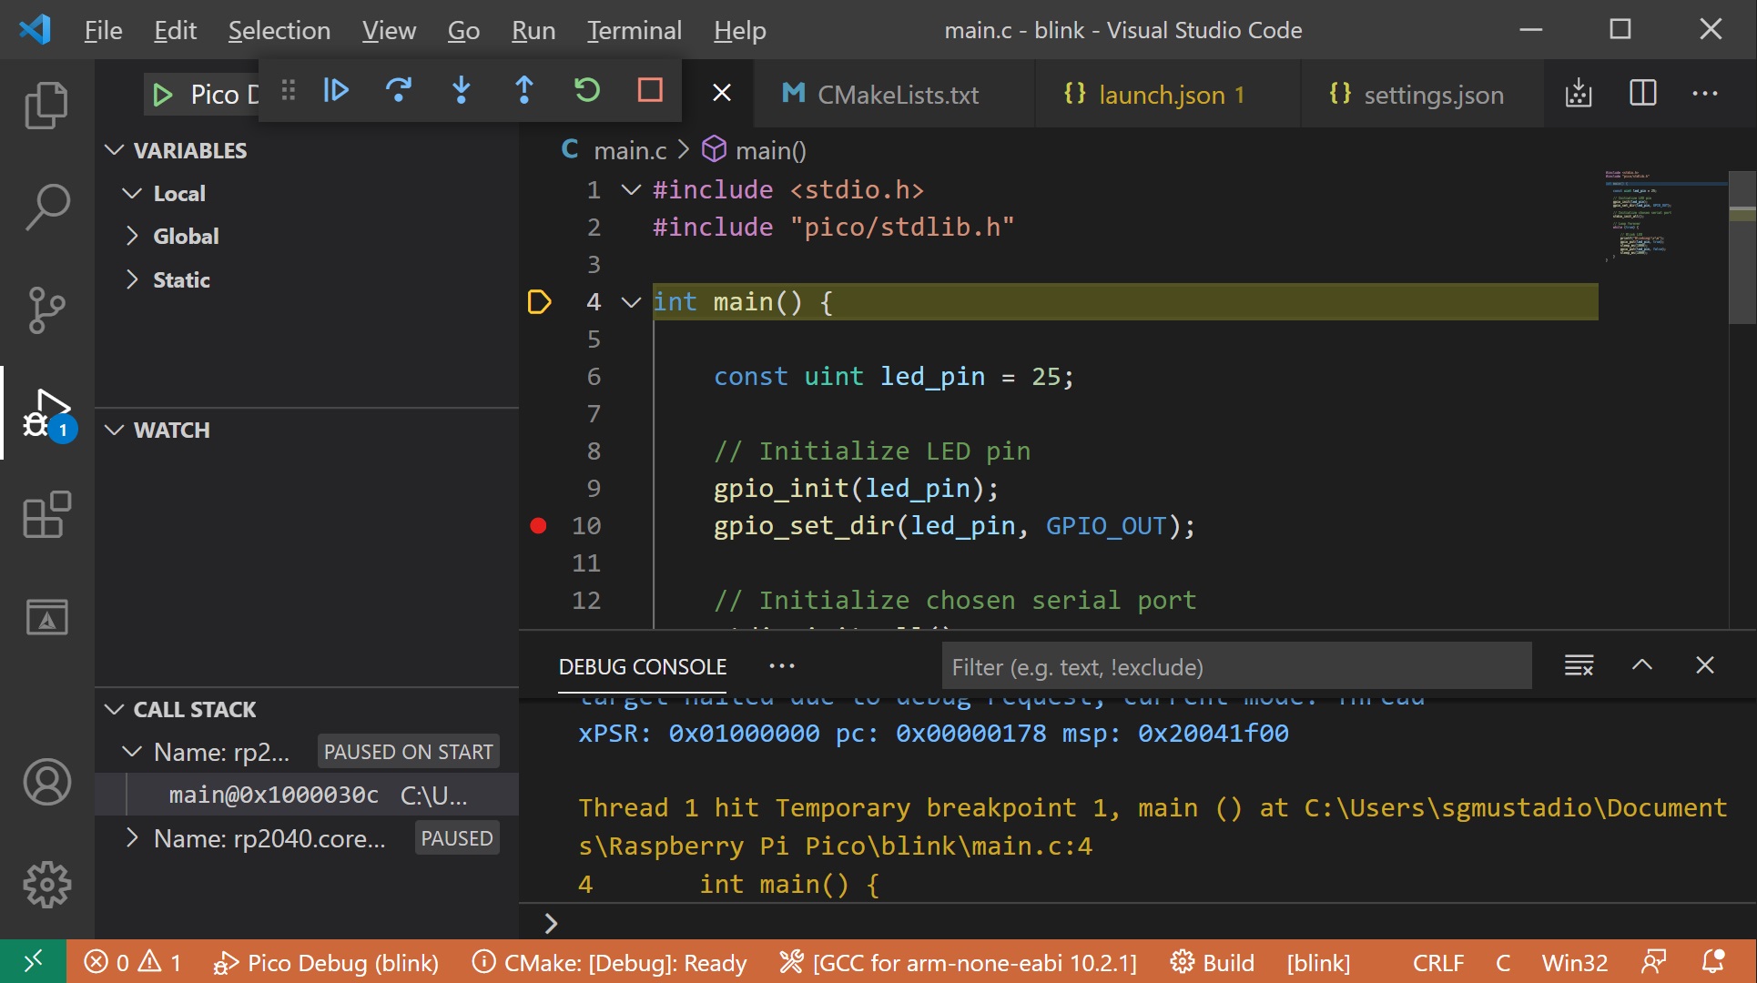This screenshot has height=983, width=1757.
Task: Toggle the breakpoint on line 10
Action: pyautogui.click(x=538, y=525)
